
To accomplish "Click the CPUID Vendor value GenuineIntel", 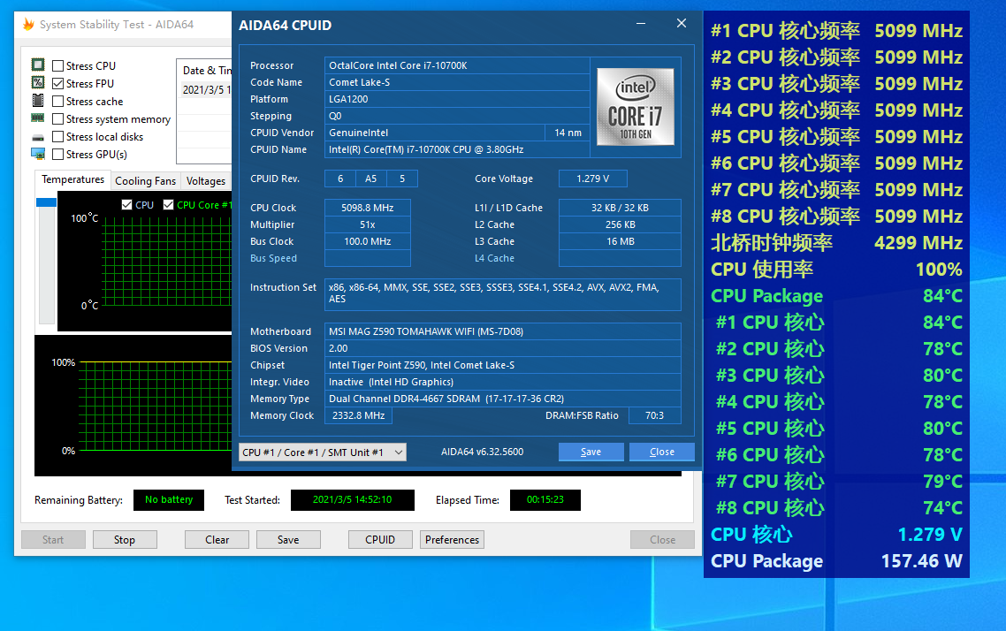I will [434, 133].
